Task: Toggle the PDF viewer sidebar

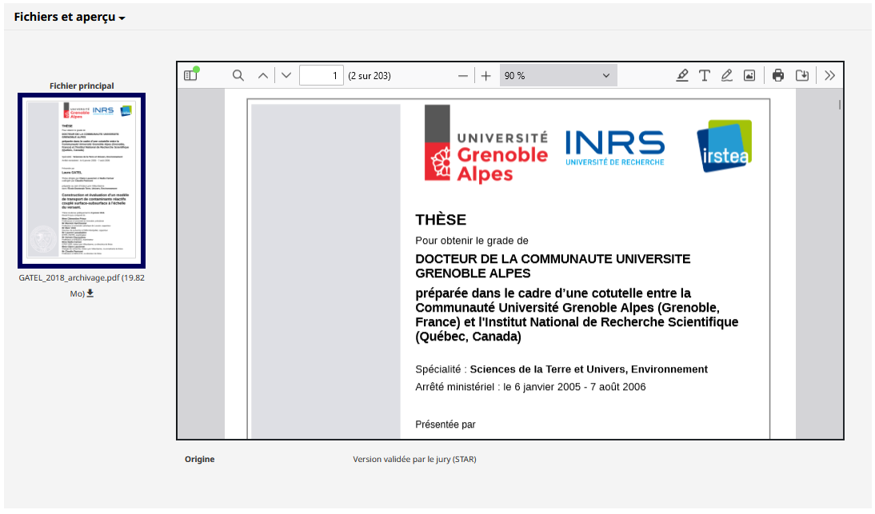Action: pos(191,75)
